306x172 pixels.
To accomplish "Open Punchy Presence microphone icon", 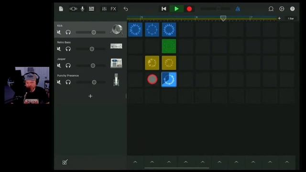I will [116, 80].
